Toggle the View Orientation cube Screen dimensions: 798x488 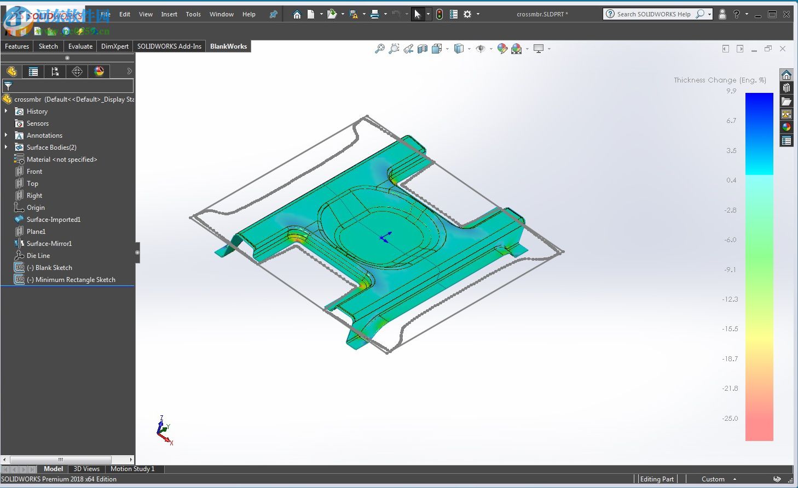click(x=437, y=48)
